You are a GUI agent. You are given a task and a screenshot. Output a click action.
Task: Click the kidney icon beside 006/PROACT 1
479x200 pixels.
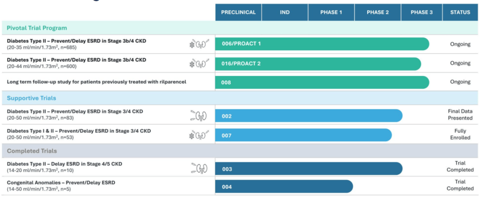coord(199,45)
